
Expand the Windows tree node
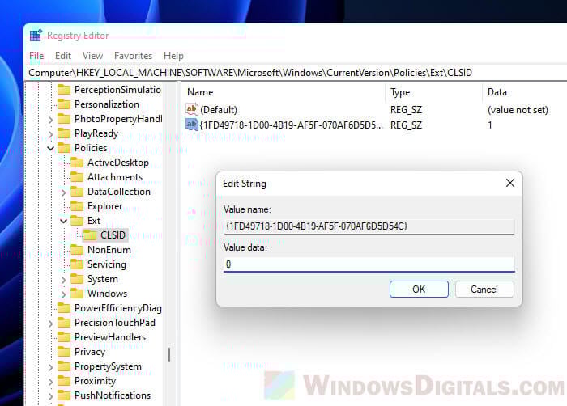64,294
